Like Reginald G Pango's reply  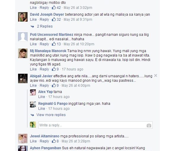coord(41,109)
